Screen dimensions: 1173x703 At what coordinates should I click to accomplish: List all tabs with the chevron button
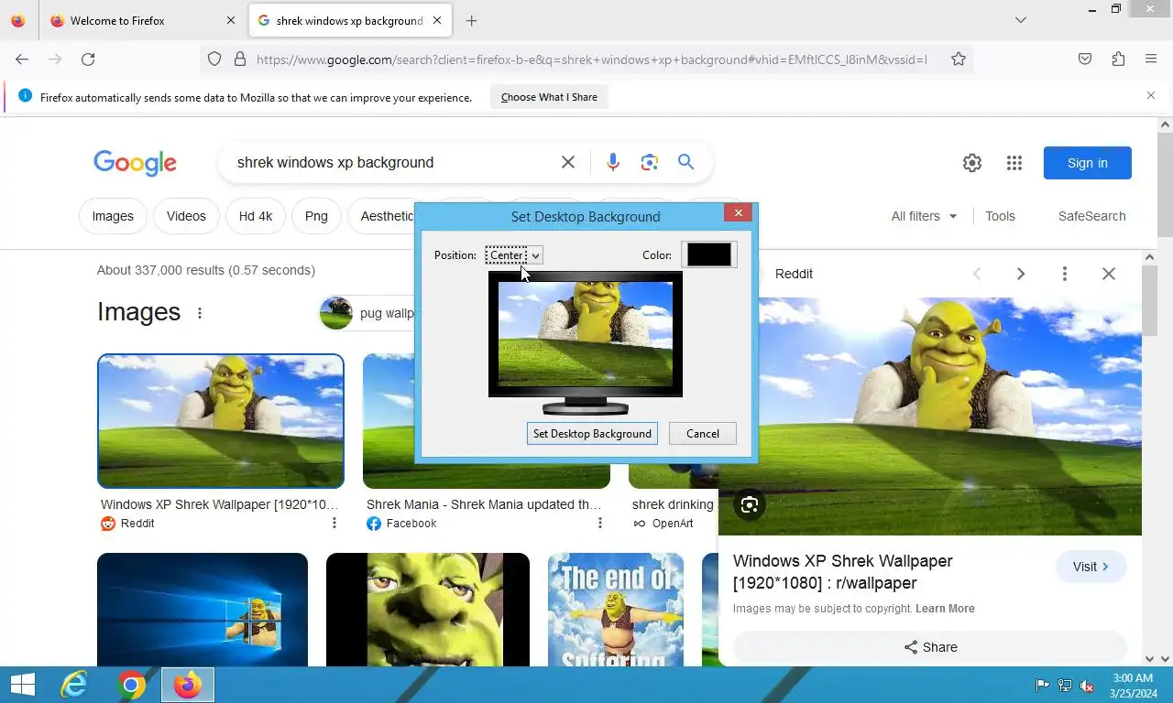[1021, 20]
